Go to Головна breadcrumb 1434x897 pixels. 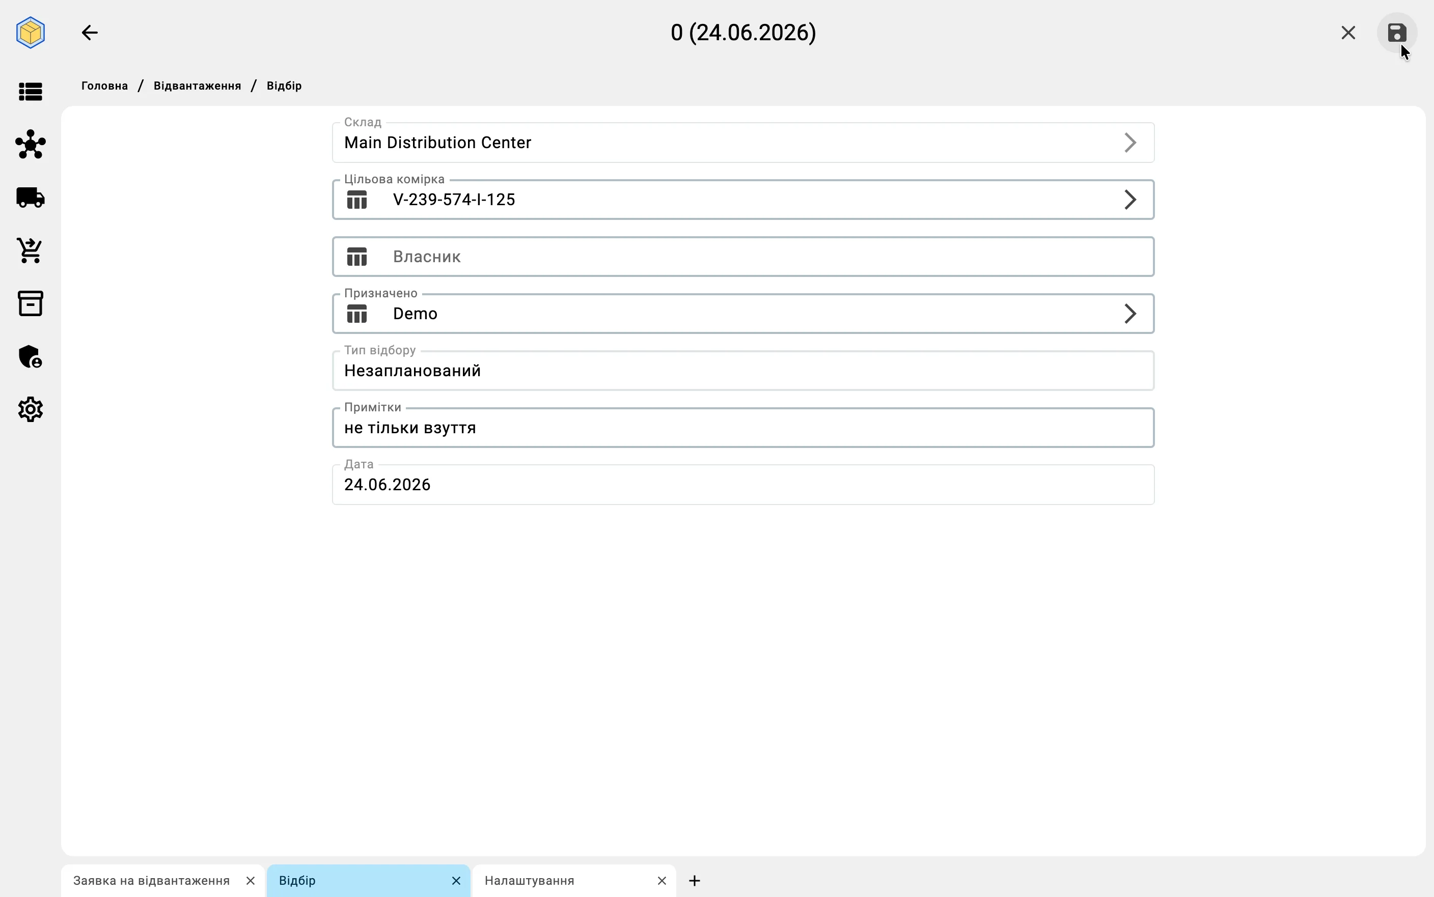[104, 86]
